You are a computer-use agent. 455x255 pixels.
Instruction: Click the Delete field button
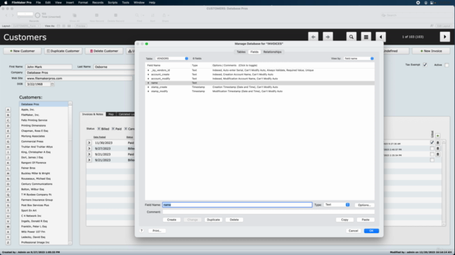[x=234, y=220]
